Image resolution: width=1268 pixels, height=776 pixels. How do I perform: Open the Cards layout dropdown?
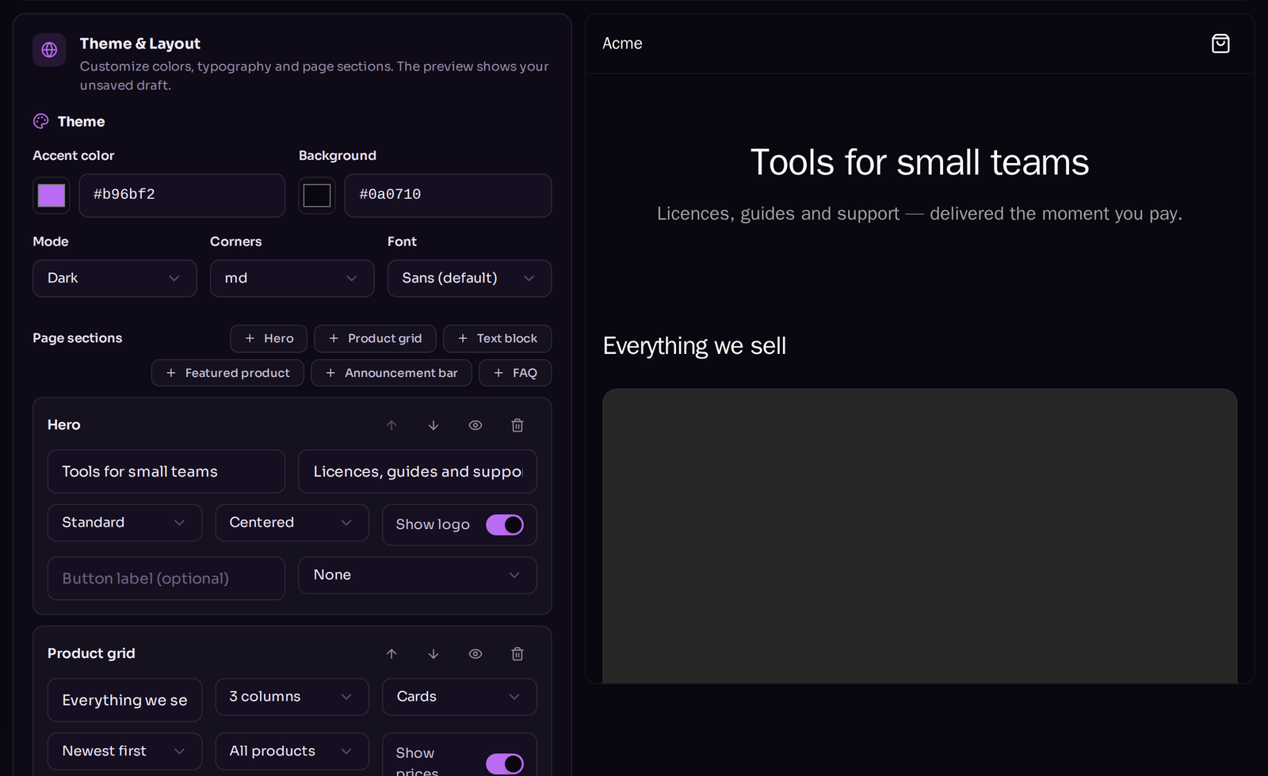coord(460,697)
